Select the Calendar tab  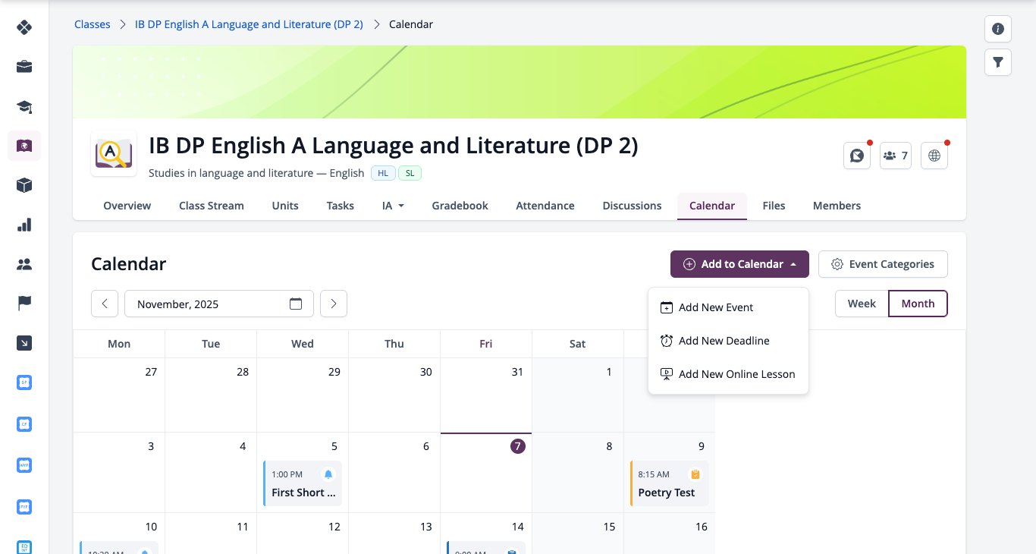coord(712,206)
